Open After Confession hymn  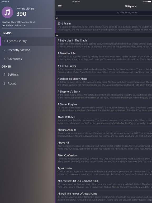pos(103,159)
